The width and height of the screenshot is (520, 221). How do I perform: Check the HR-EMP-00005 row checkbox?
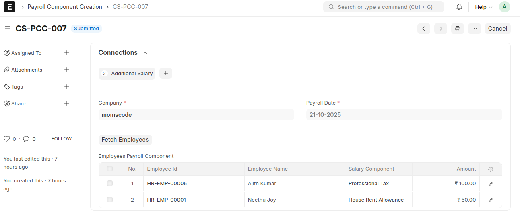[110, 184]
